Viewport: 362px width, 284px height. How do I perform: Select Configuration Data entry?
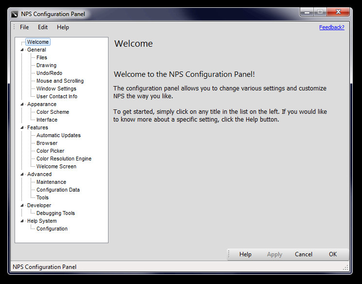(58, 190)
